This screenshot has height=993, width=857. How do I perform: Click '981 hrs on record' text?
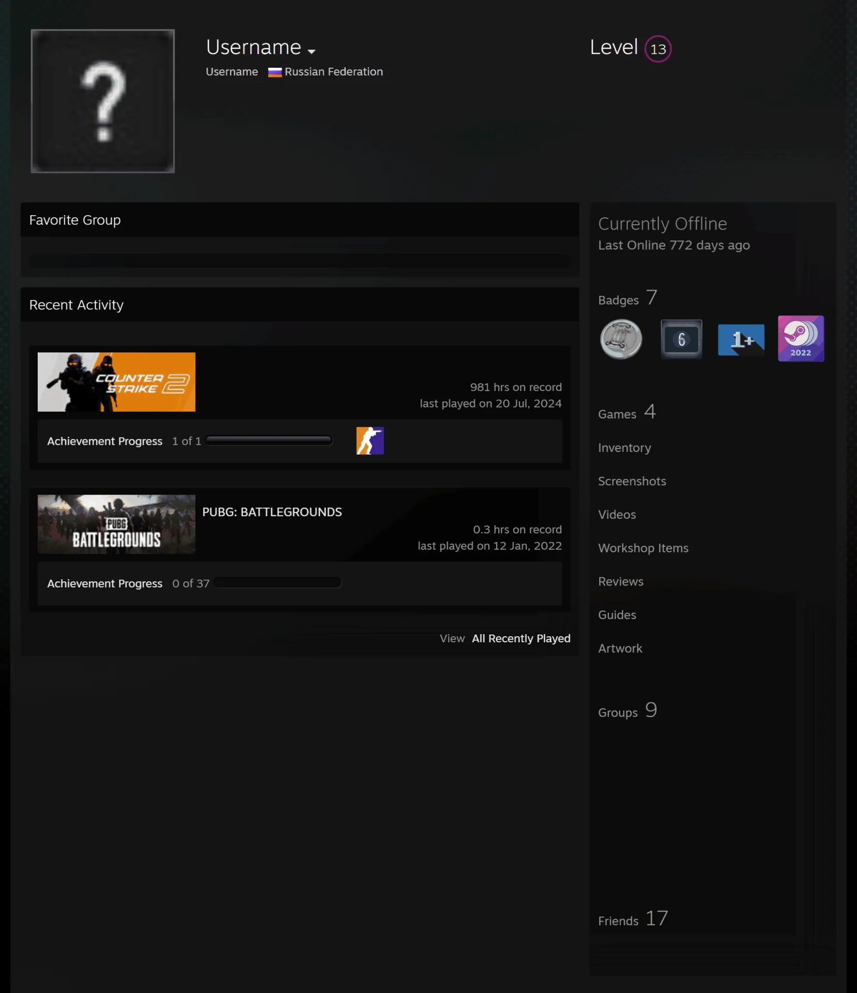[x=516, y=387]
